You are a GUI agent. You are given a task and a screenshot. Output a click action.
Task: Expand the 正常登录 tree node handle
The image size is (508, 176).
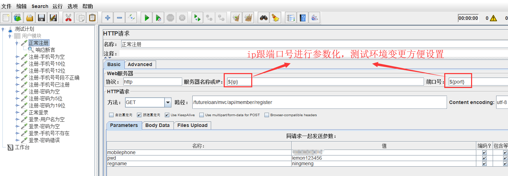click(17, 113)
